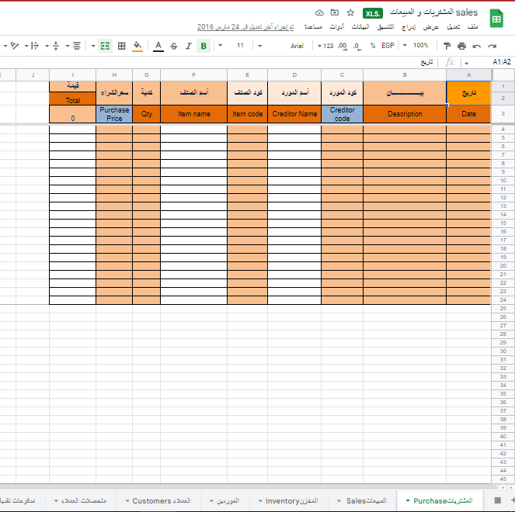Viewport: 515px width, 512px height.
Task: Toggle Strikethrough formatting
Action: pyautogui.click(x=174, y=46)
